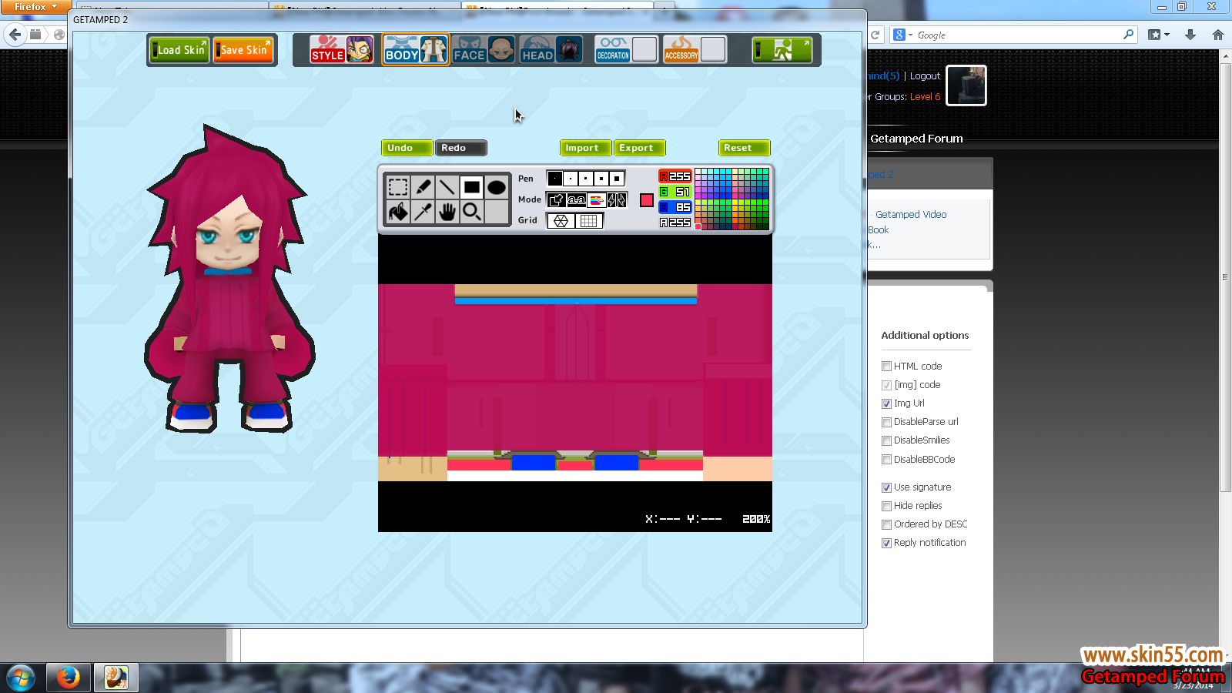Enable the Hide replies checkbox

coord(886,506)
